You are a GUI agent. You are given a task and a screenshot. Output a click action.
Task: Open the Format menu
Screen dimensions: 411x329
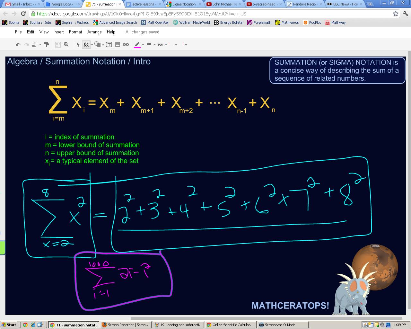(x=75, y=32)
